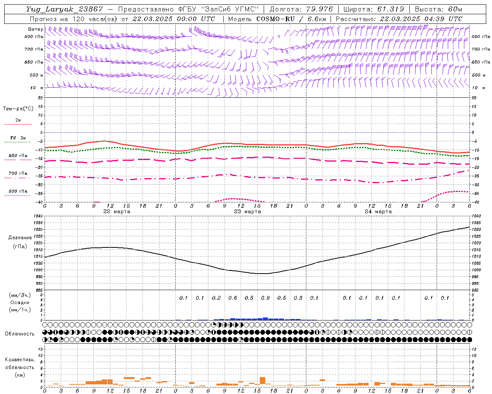Click the 0.6 precipitation value
This screenshot has width=492, height=394.
[233, 298]
